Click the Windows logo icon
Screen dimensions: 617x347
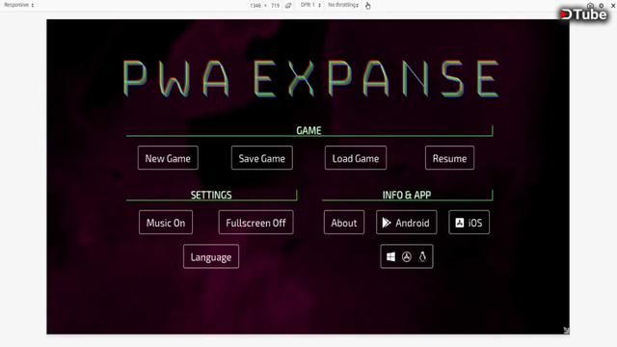[x=390, y=257]
